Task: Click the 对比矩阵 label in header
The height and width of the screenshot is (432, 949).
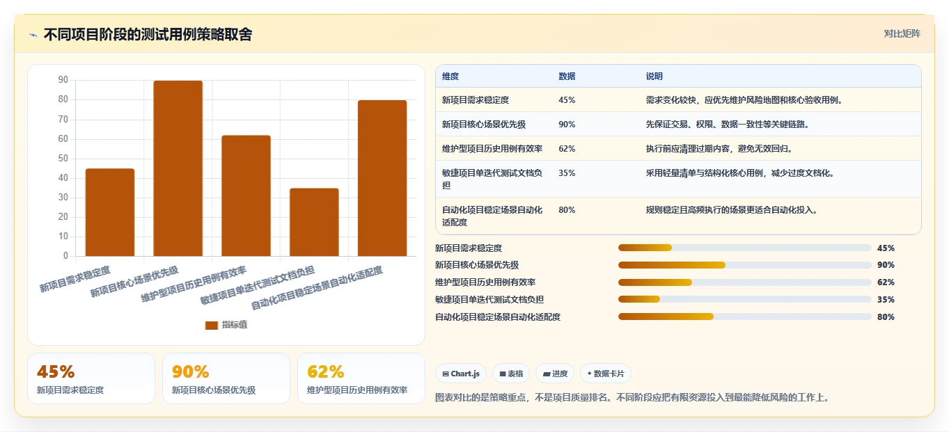Action: pos(902,33)
